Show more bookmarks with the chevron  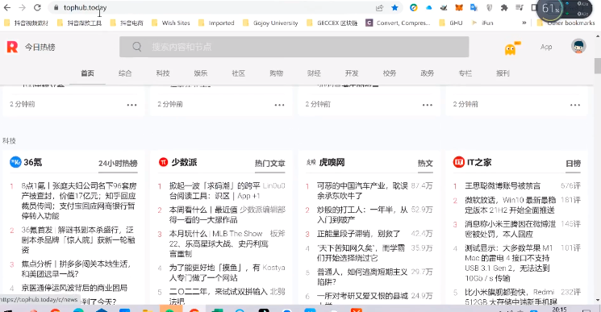pos(524,23)
